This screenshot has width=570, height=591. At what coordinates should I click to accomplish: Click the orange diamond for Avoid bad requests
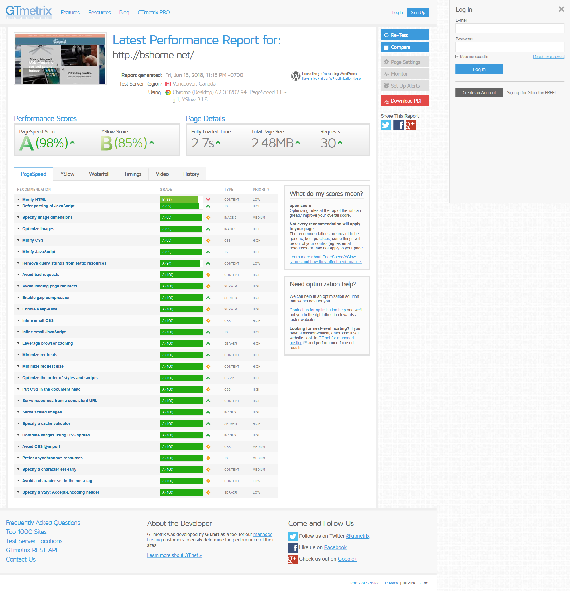[208, 275]
